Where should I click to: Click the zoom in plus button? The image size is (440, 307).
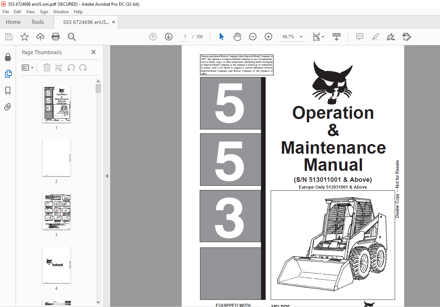[x=268, y=37]
